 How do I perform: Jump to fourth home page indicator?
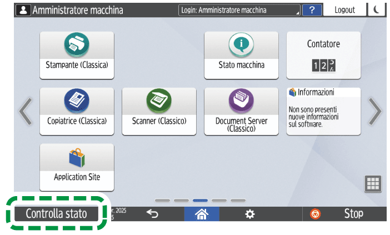tap(219, 200)
